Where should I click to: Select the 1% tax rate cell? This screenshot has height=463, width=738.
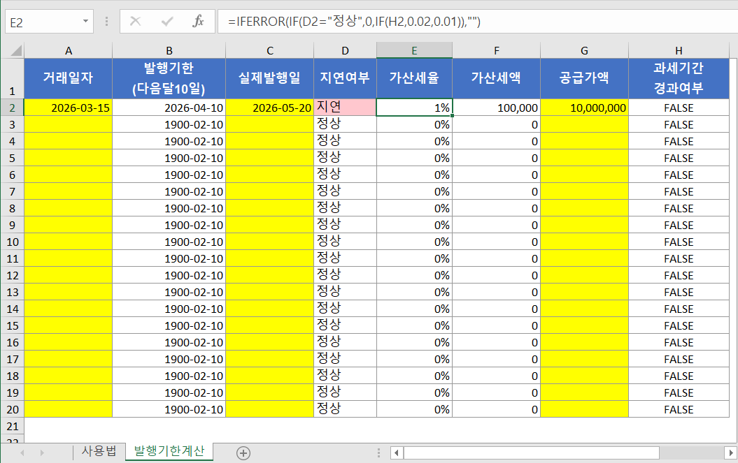click(414, 108)
